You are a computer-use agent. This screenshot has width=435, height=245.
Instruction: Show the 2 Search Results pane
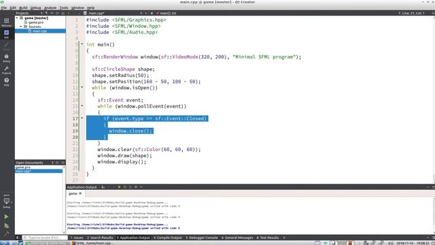(x=100, y=238)
